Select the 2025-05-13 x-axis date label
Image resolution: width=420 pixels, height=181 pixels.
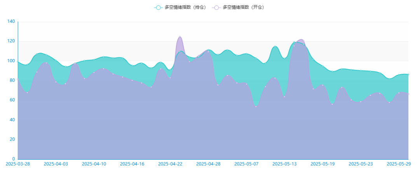[284, 164]
